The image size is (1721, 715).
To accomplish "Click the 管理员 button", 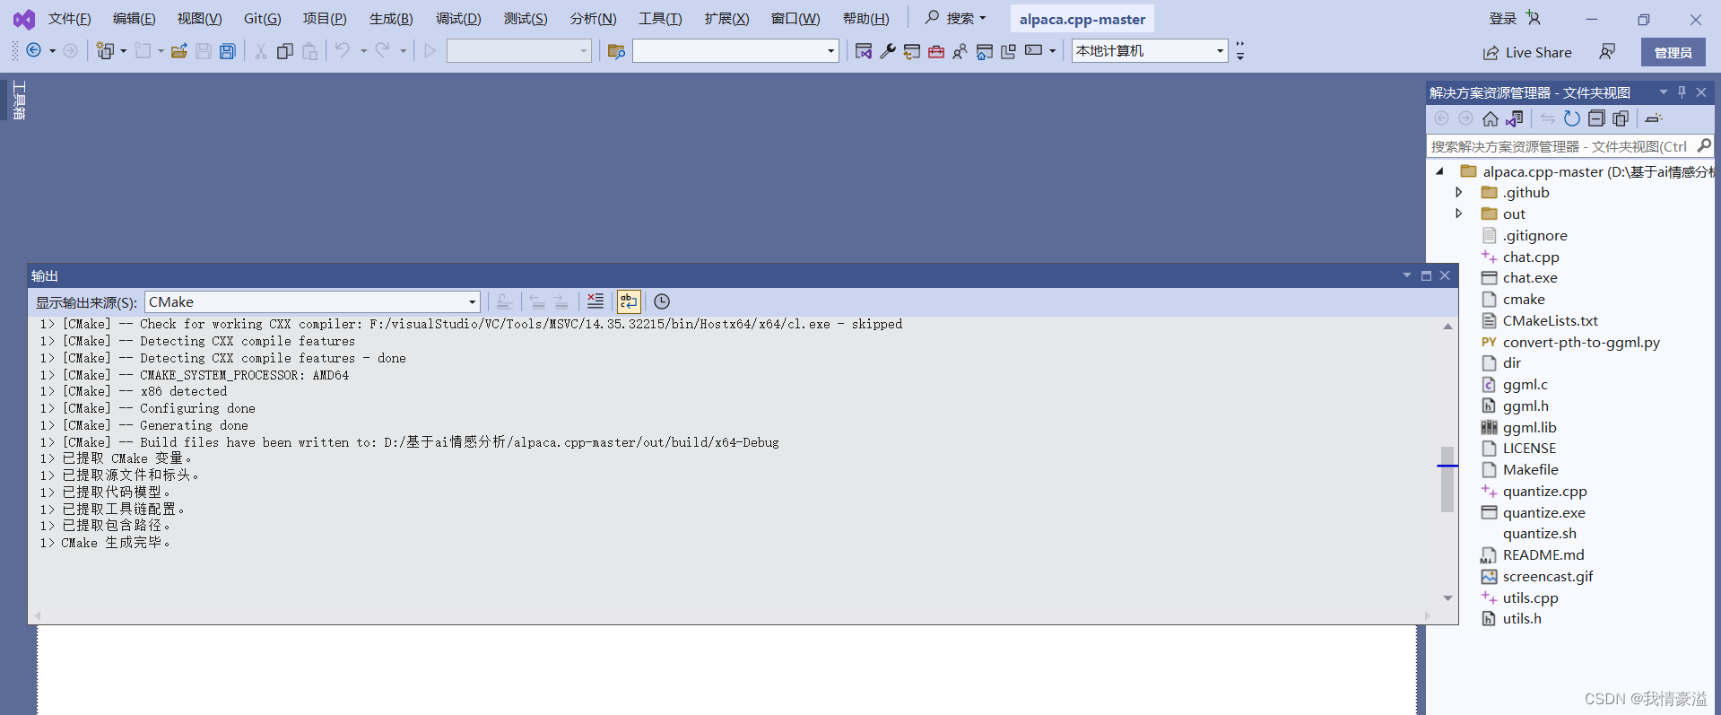I will click(1673, 52).
